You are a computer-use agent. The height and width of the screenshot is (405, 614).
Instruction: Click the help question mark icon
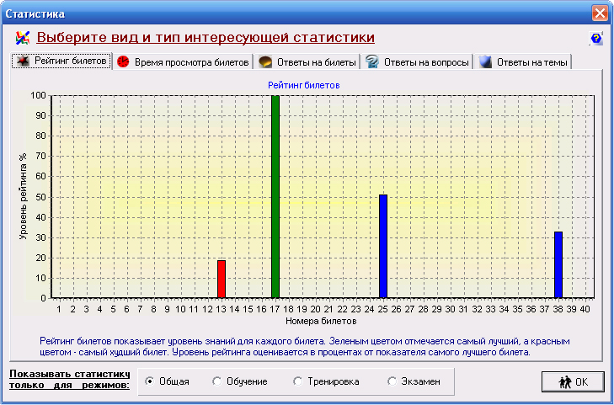click(596, 39)
